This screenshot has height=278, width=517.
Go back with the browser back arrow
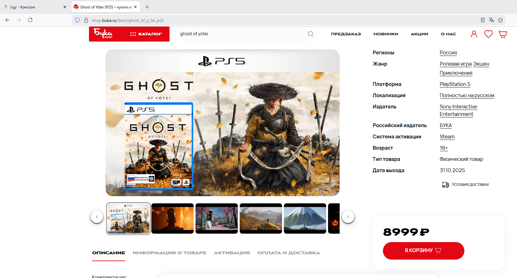pyautogui.click(x=8, y=20)
